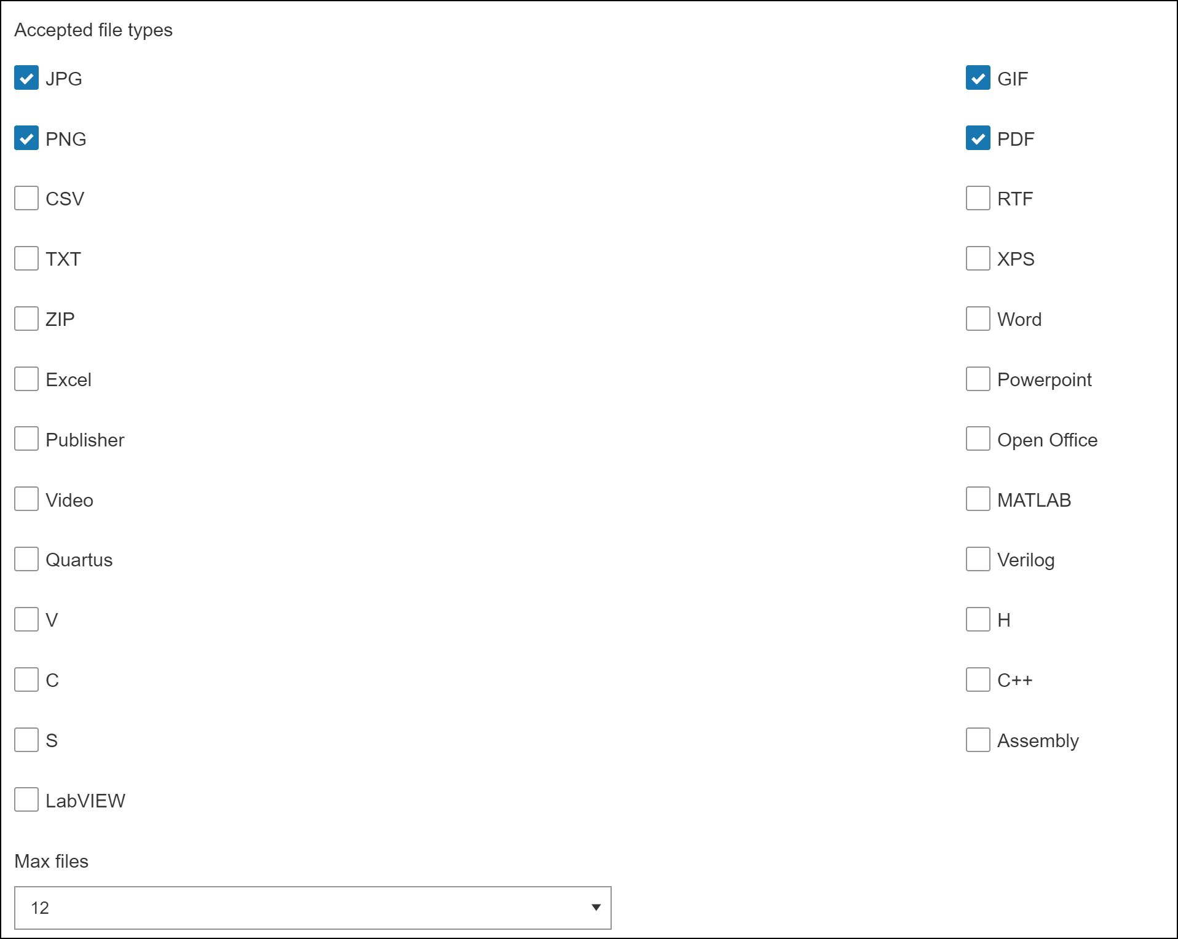
Task: Open the Max files dropdown
Action: [x=312, y=908]
